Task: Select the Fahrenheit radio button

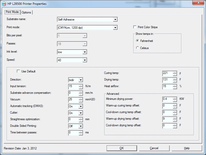Action: tap(137, 41)
